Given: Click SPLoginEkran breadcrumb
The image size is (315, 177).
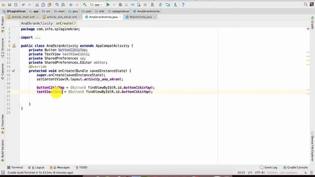Looking at the screenshot, I should (14, 11).
